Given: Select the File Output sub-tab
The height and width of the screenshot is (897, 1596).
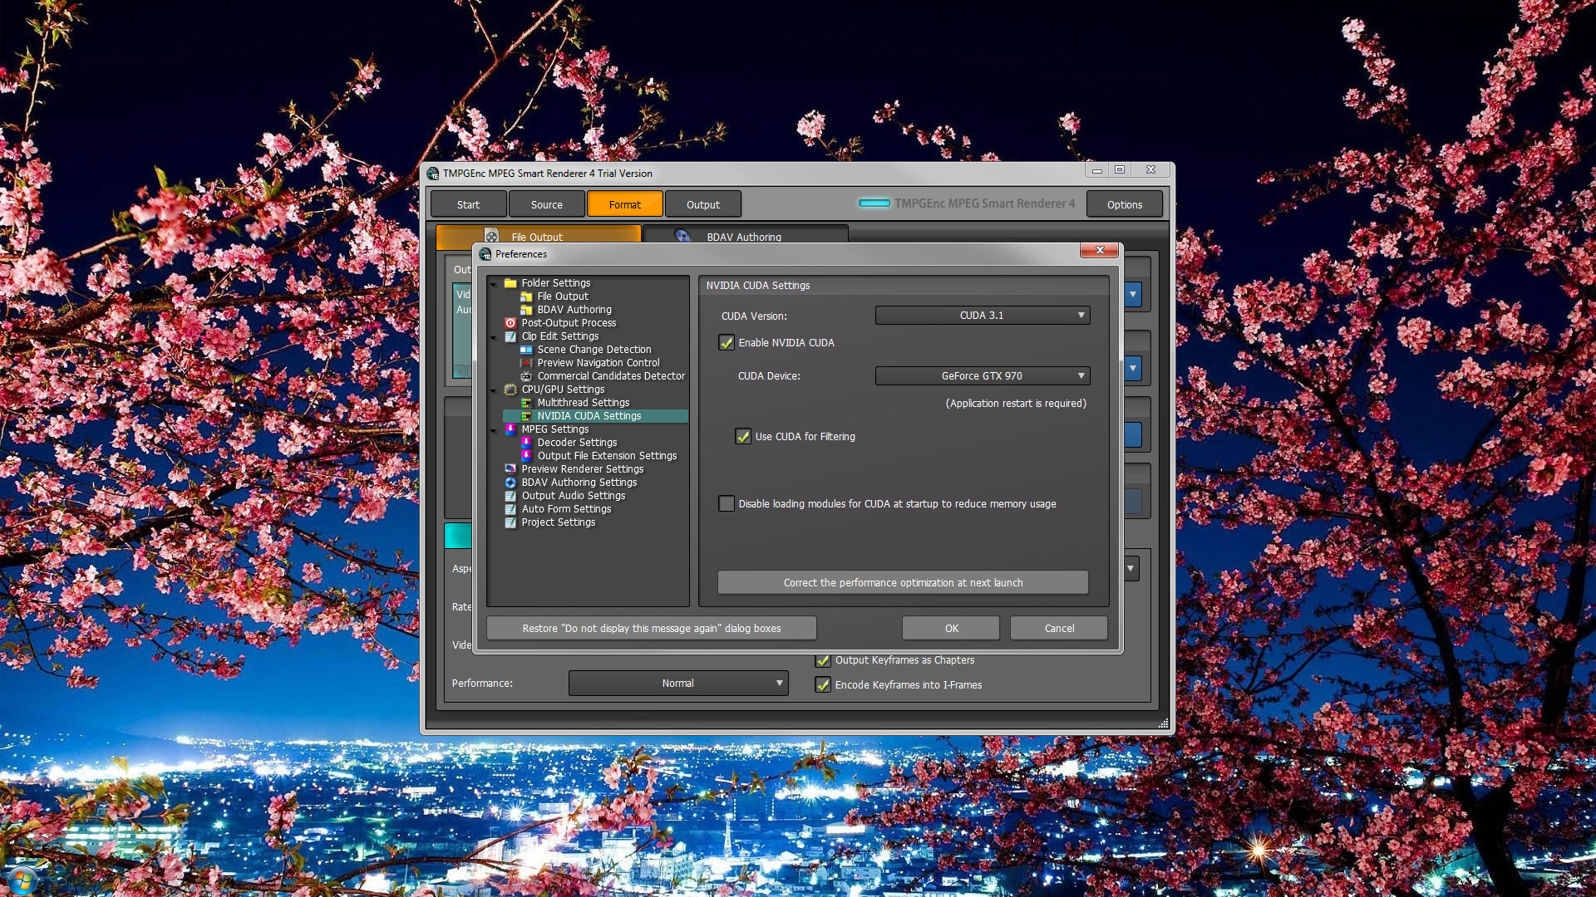Looking at the screenshot, I should click(x=538, y=235).
